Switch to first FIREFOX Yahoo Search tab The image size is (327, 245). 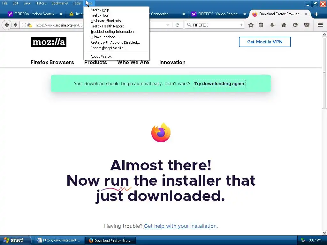pos(35,14)
